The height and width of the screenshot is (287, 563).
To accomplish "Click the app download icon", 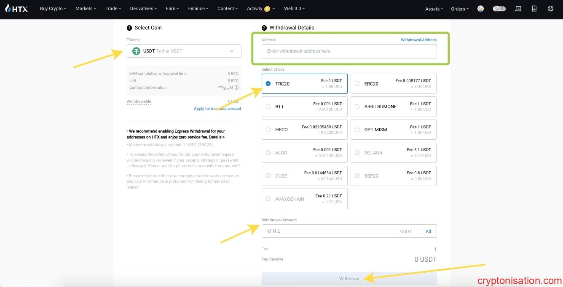I will 534,8.
